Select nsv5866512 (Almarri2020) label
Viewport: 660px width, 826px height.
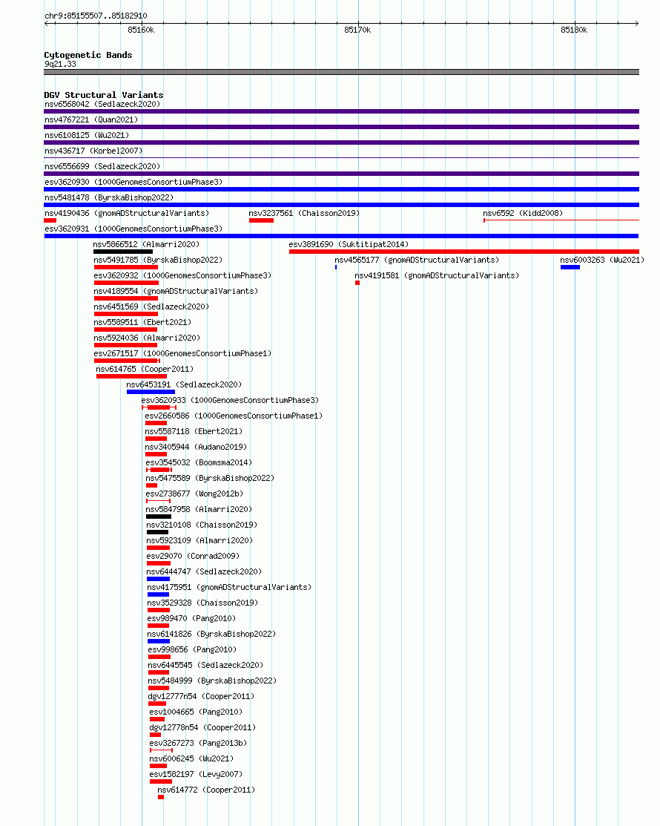(146, 244)
